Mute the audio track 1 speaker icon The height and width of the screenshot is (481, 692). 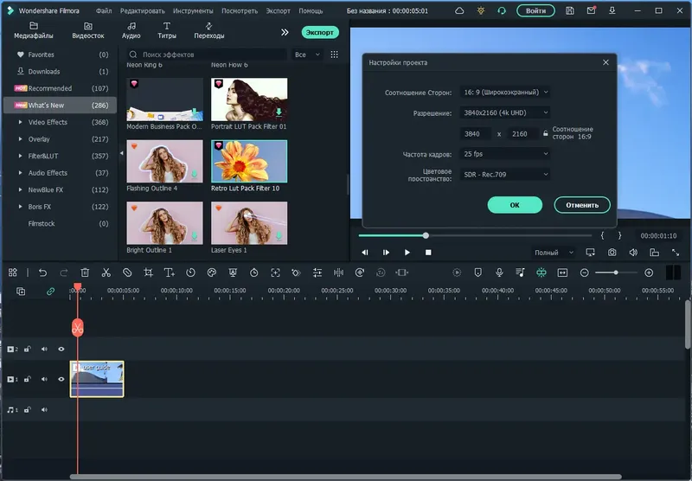coord(44,409)
